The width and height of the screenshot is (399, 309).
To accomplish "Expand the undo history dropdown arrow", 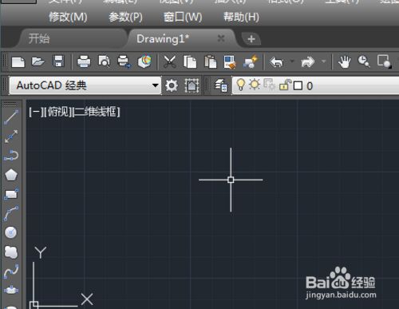I will click(292, 61).
